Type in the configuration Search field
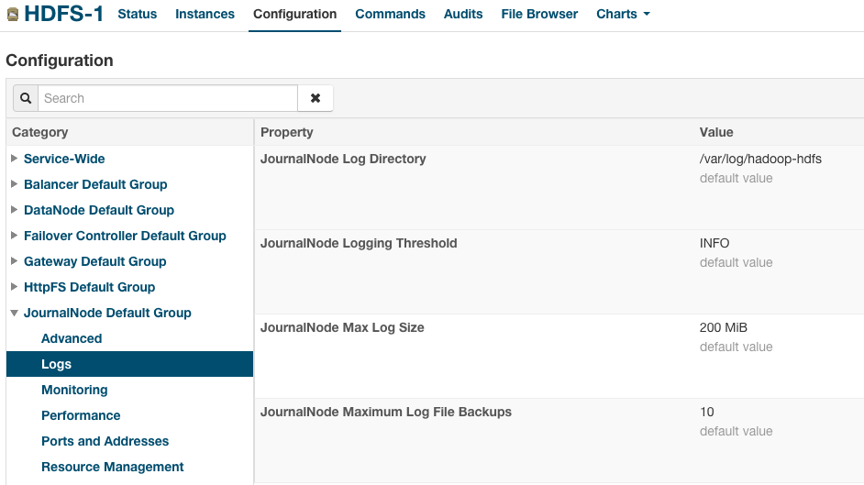The width and height of the screenshot is (864, 485). [168, 98]
